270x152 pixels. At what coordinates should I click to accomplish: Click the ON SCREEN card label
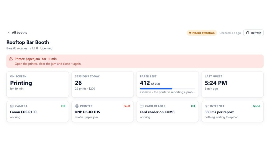click(18, 77)
